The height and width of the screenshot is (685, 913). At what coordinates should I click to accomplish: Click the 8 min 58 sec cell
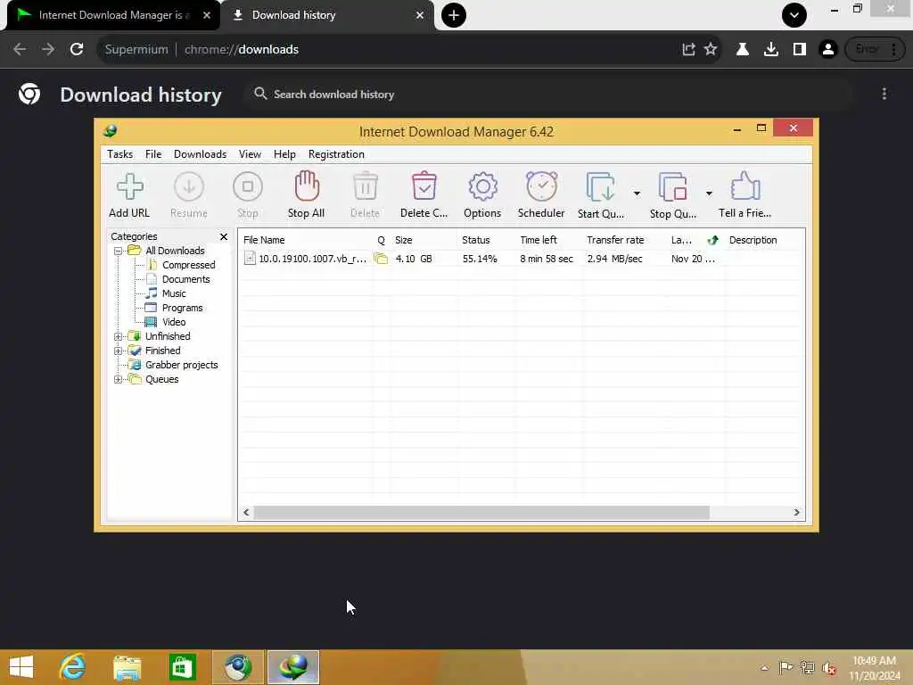click(x=547, y=259)
